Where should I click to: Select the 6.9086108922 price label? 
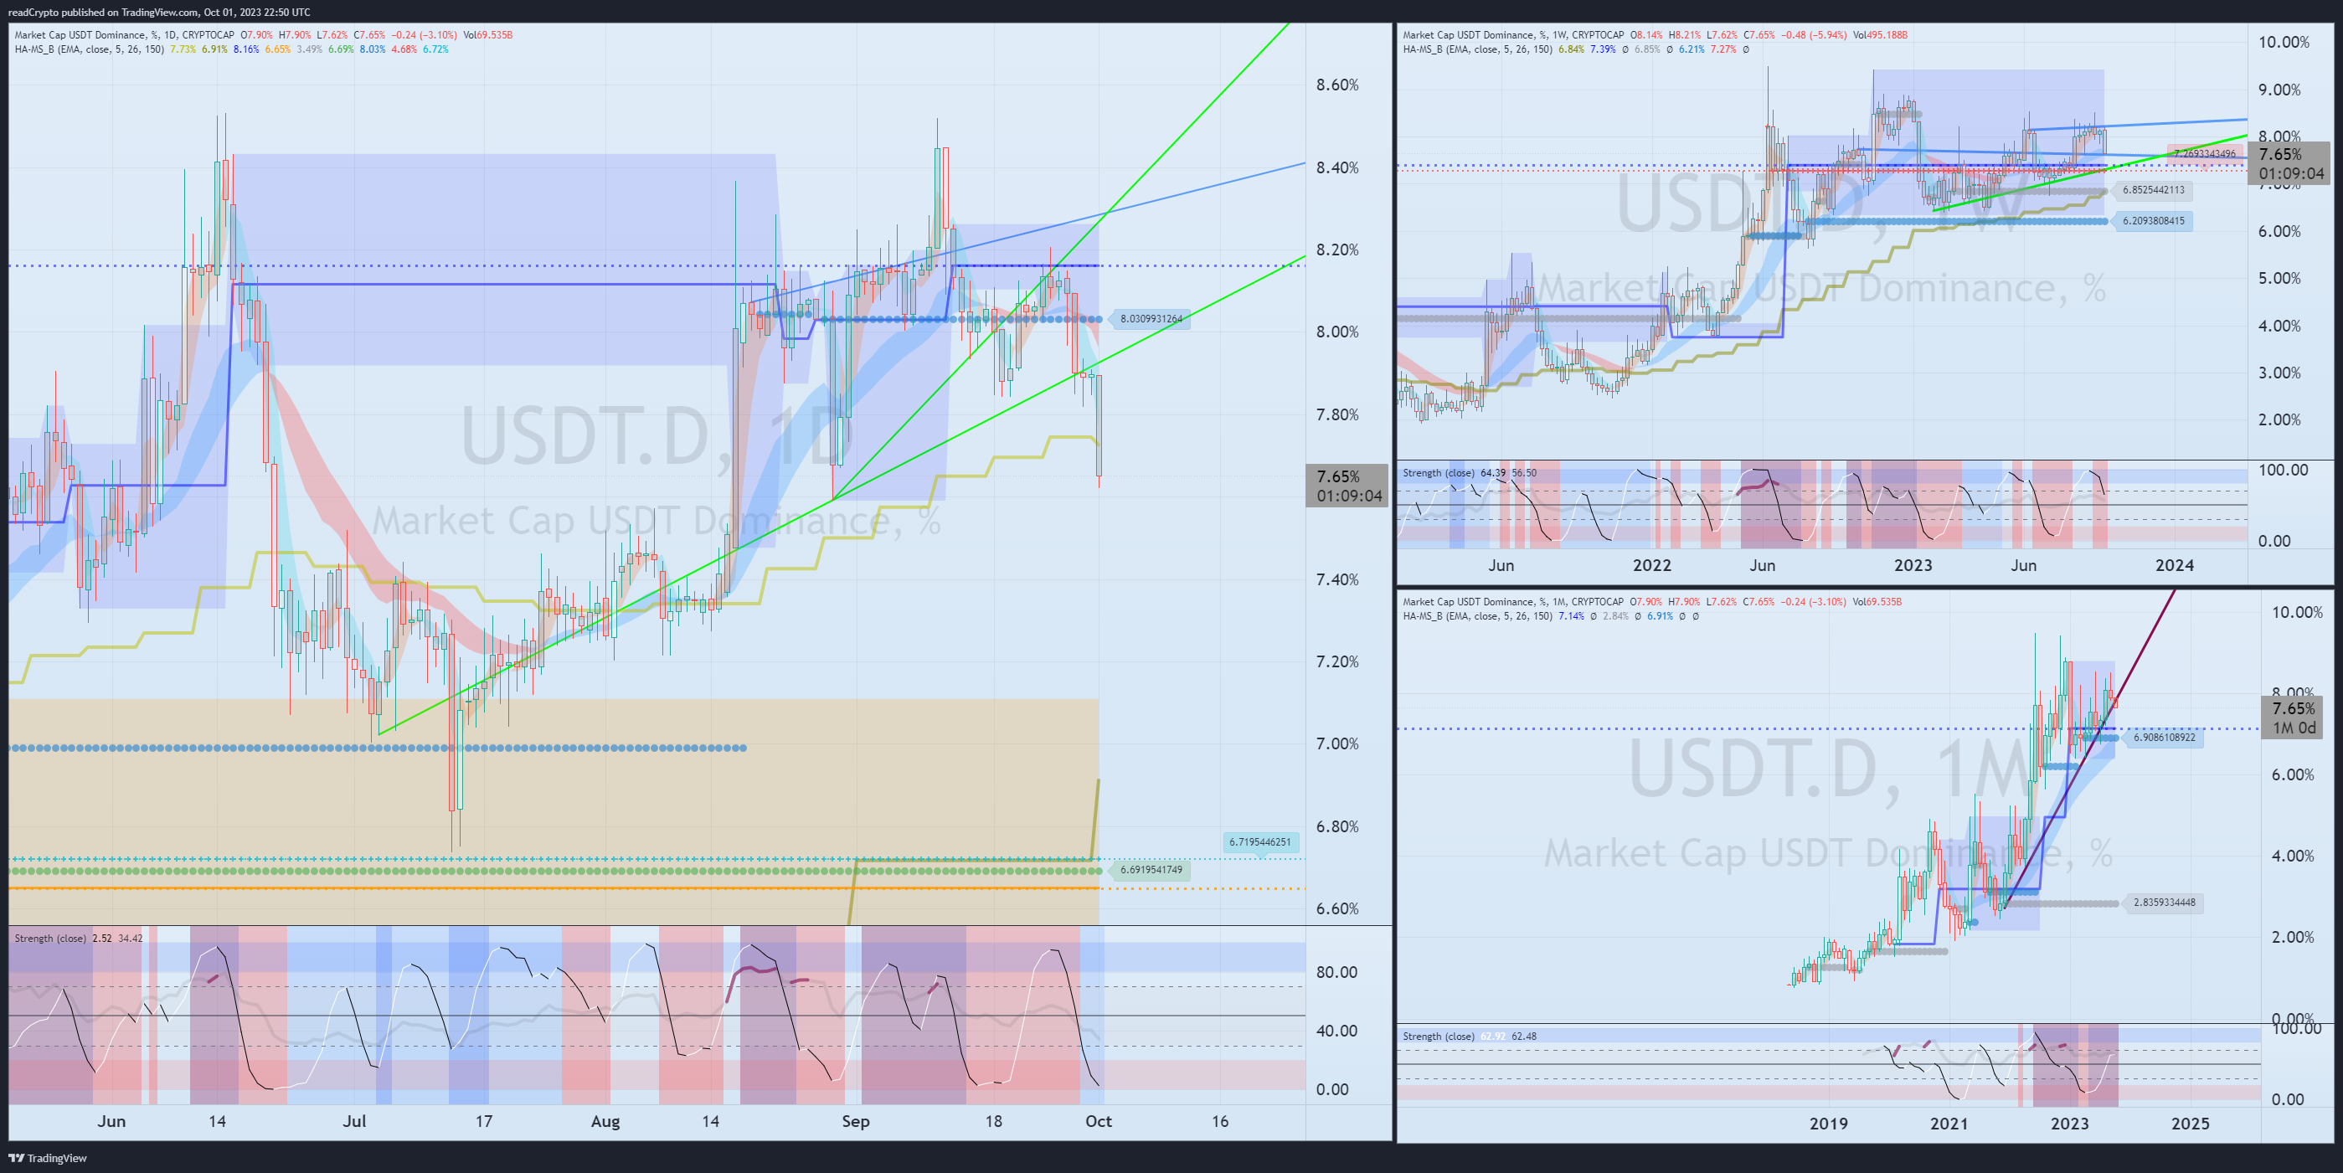tap(2164, 738)
